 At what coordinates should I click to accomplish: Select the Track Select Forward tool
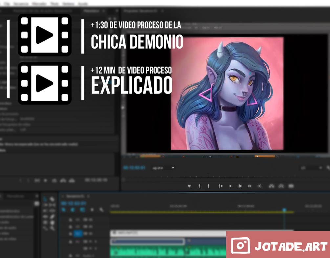pos(45,205)
